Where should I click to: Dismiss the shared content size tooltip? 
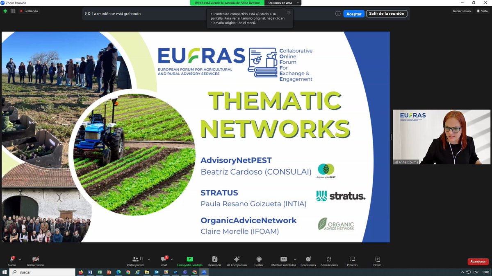289,12
